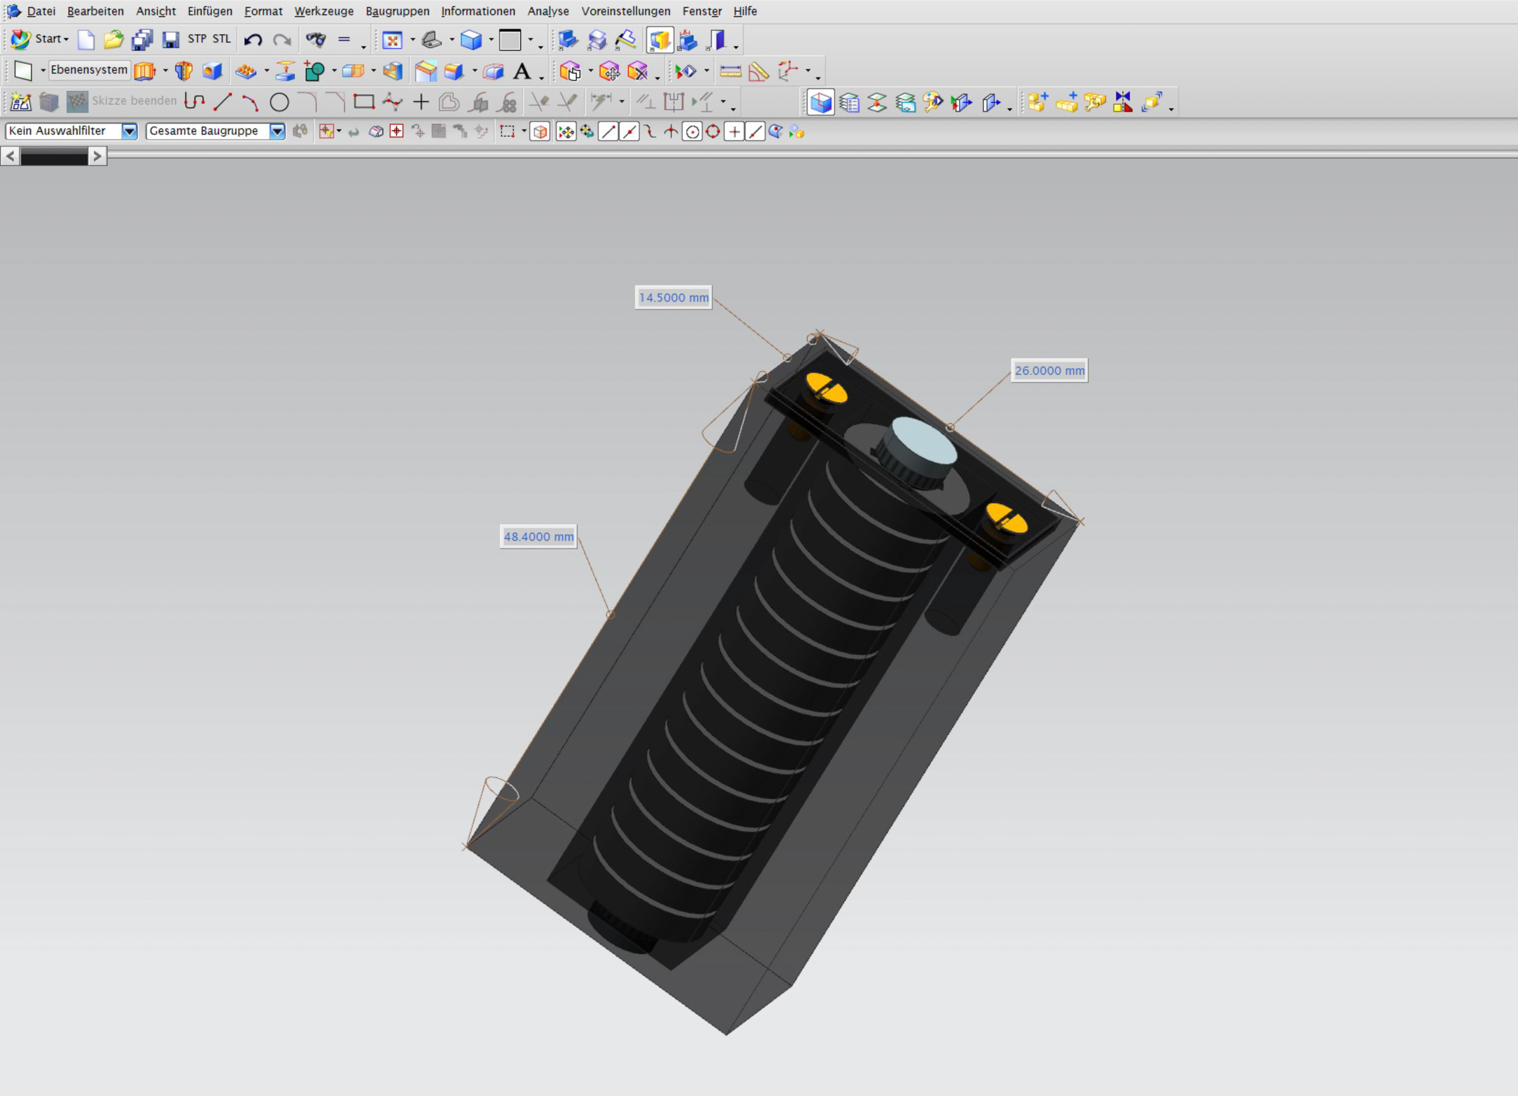
Task: Click the Add Component assembly icon
Action: [1038, 102]
